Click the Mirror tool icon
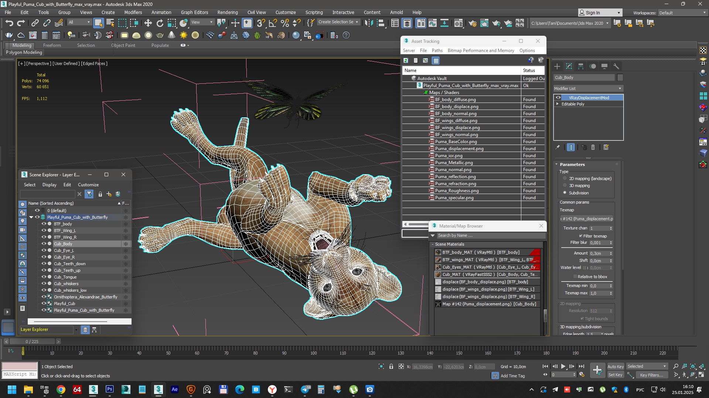This screenshot has height=398, width=709. [368, 23]
